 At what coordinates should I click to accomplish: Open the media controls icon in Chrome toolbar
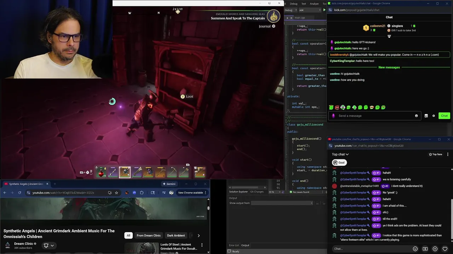(164, 193)
